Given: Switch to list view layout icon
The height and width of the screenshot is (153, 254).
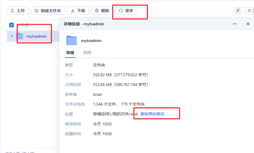Looking at the screenshot, I should 249,11.
